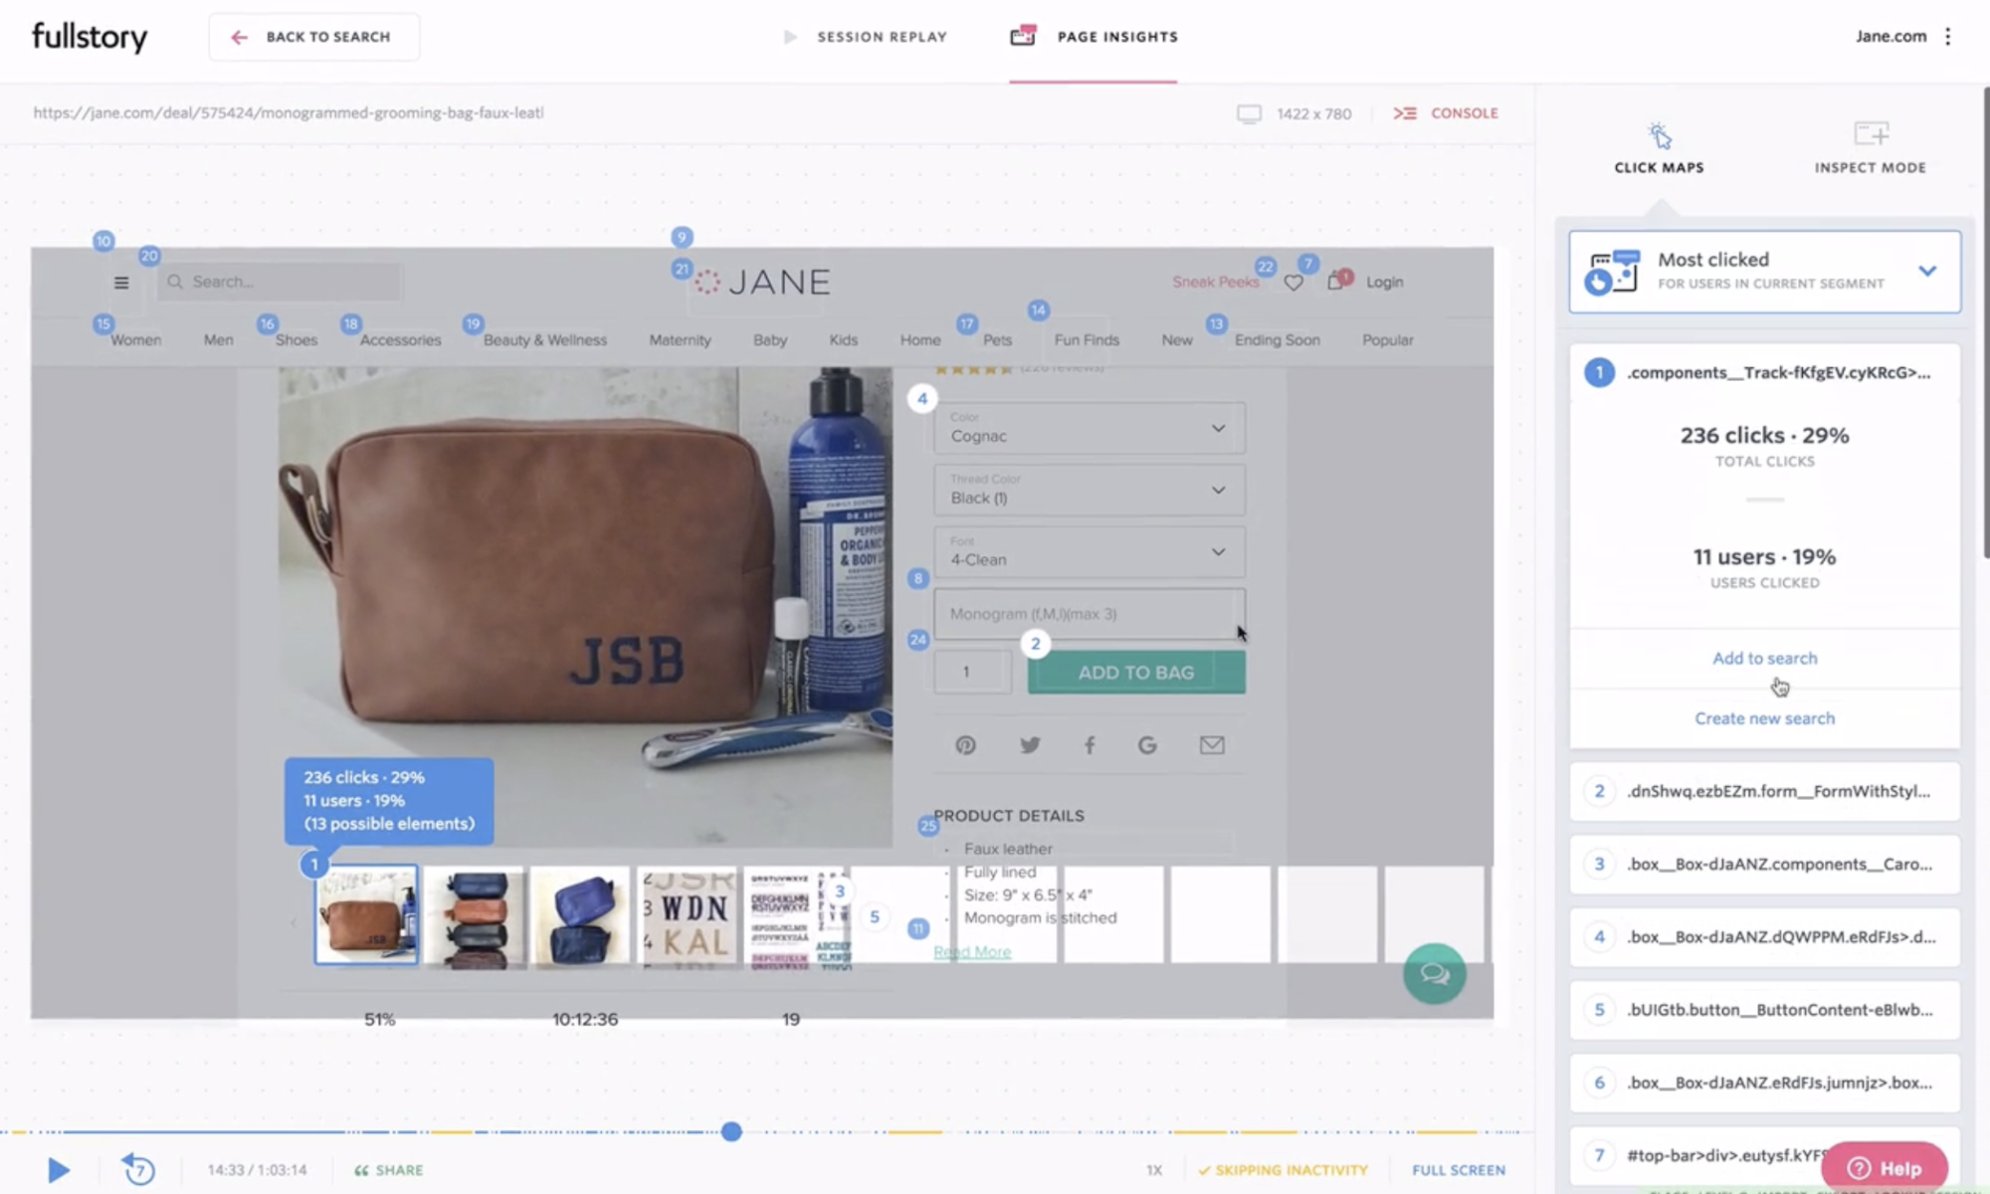The height and width of the screenshot is (1194, 1990).
Task: Click the play button in playback bar
Action: click(59, 1170)
